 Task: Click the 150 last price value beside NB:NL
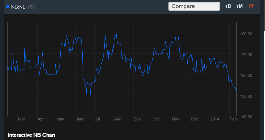coord(31,7)
